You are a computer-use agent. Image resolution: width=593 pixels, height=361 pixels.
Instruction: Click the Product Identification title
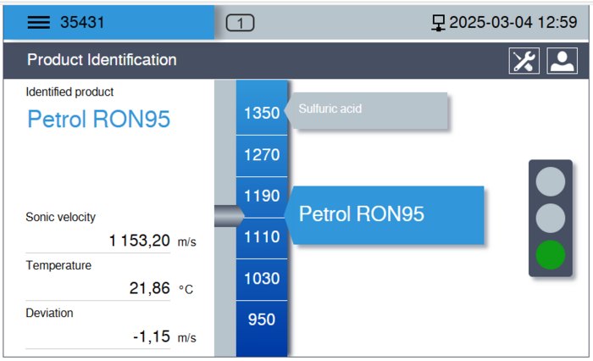tap(102, 60)
